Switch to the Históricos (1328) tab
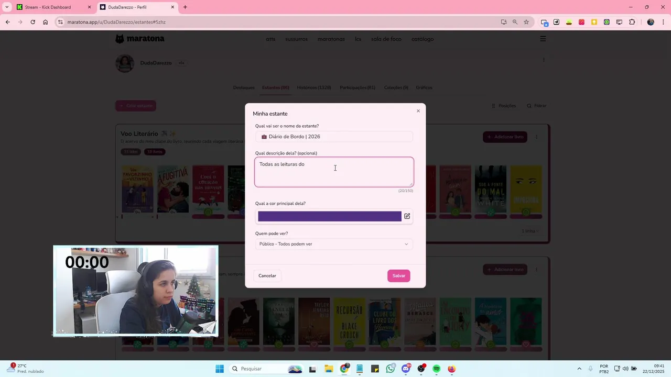 pos(314,87)
